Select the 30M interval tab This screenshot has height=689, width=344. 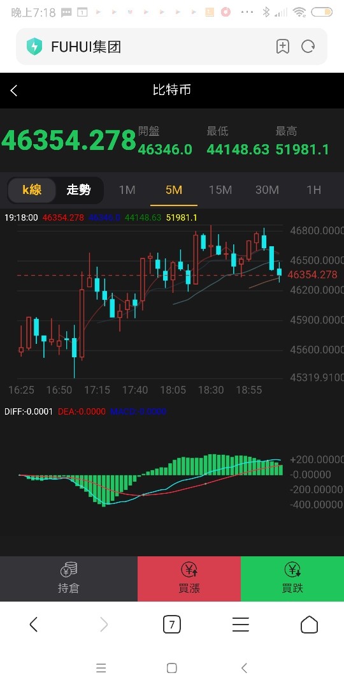click(x=267, y=190)
